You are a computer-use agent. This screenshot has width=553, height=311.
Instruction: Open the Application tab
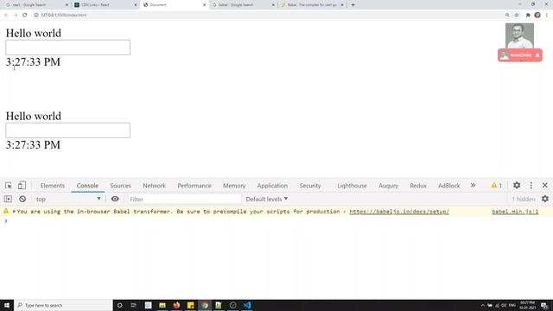pyautogui.click(x=272, y=186)
